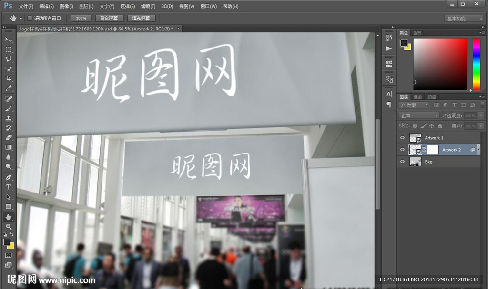This screenshot has height=289, width=488.
Task: Click 适合屏幕 button
Action: [x=109, y=19]
